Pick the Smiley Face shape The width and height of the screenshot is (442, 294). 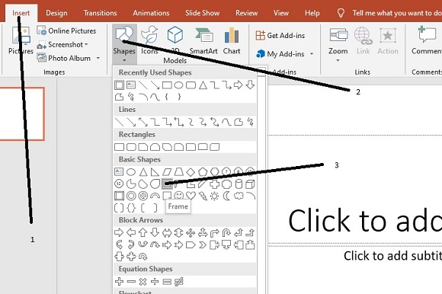178,196
